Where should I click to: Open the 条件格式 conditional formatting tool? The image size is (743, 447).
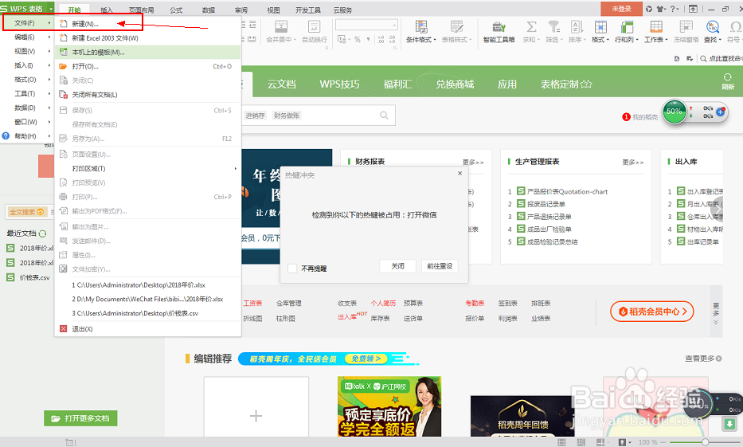point(420,32)
